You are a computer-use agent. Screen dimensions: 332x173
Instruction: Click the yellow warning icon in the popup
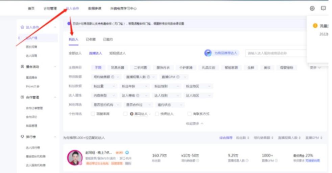[x=315, y=26]
